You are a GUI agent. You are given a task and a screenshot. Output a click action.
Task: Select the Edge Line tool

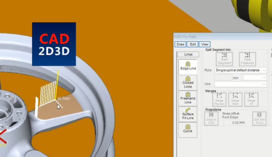(x=188, y=67)
